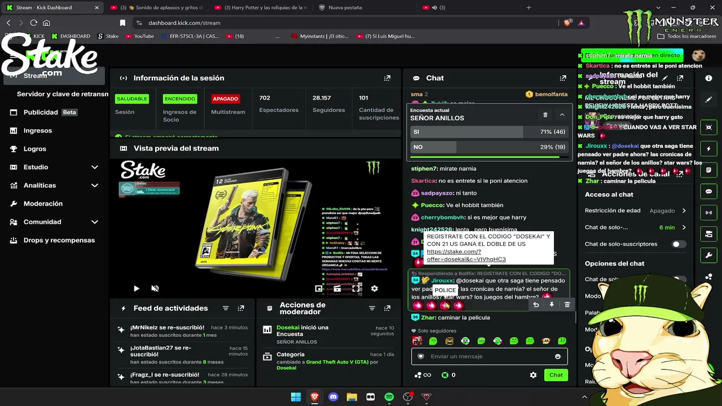Image resolution: width=722 pixels, height=406 pixels.
Task: Select the SI poll option
Action: coord(488,131)
